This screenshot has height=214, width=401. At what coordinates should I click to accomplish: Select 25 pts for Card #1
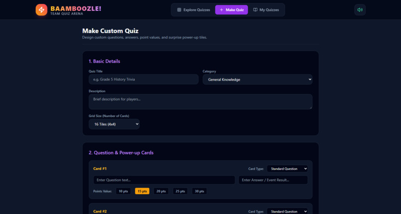pyautogui.click(x=180, y=191)
